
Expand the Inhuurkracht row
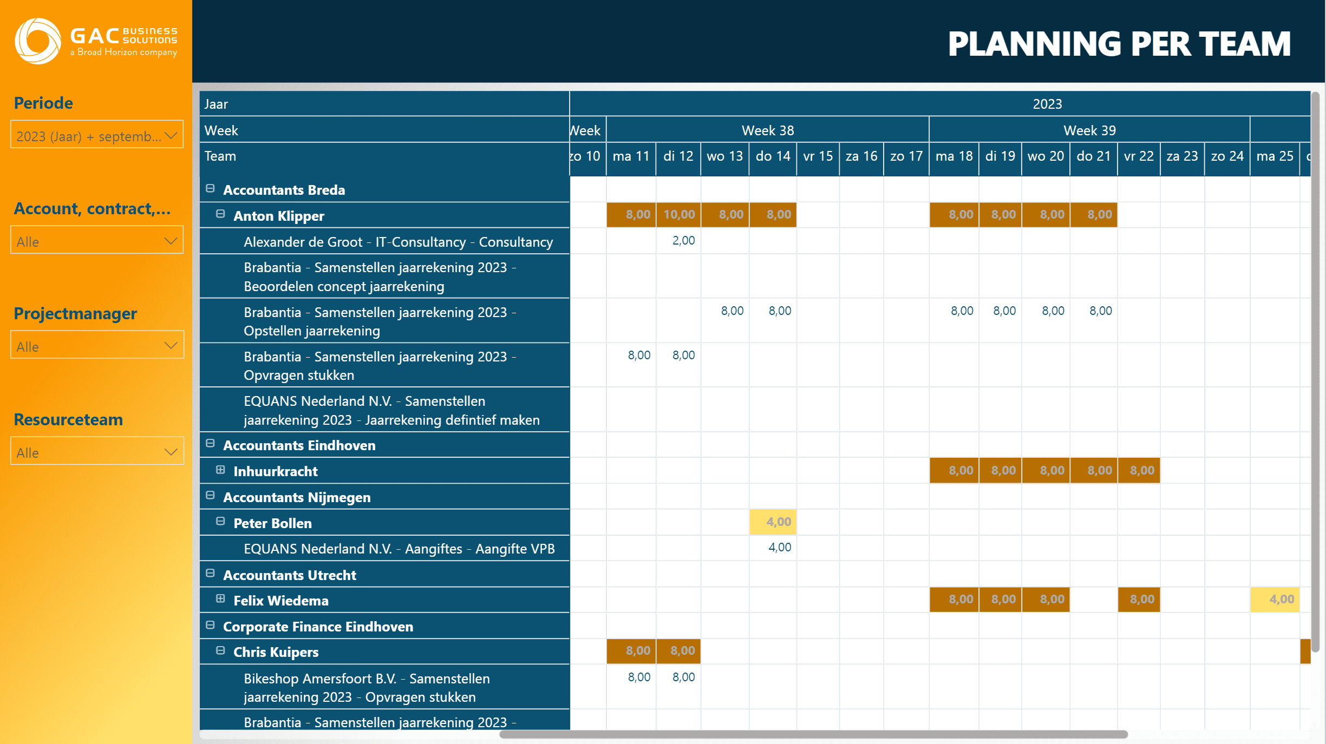click(x=220, y=470)
